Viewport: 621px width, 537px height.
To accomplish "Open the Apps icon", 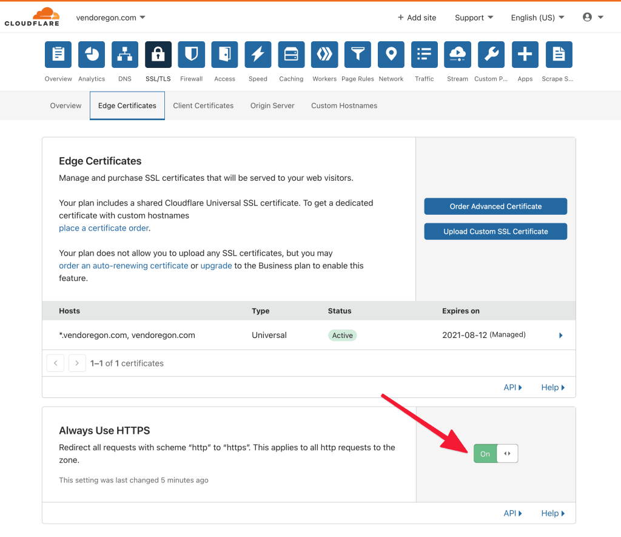I will point(525,54).
